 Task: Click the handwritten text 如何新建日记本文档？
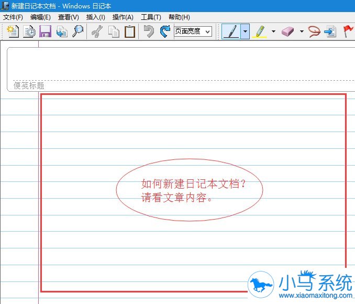(x=194, y=183)
